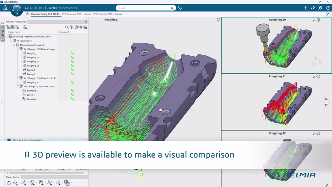This screenshot has height=187, width=332.
Task: Click the export icon in Display Options
Action: (9, 183)
